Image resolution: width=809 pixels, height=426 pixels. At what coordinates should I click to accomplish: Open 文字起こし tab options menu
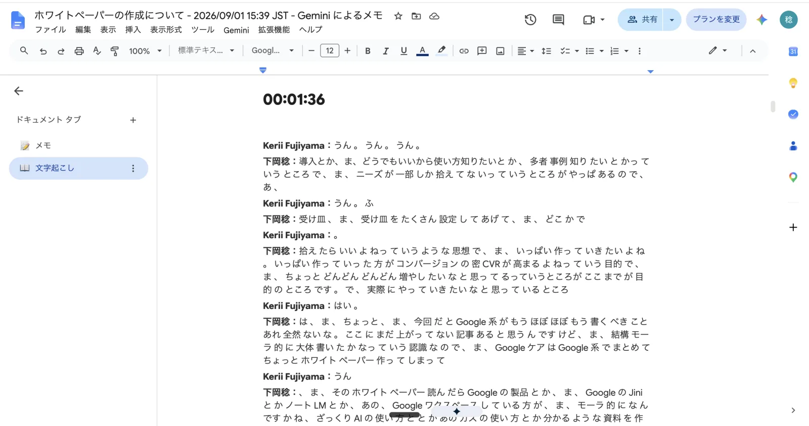coord(133,169)
